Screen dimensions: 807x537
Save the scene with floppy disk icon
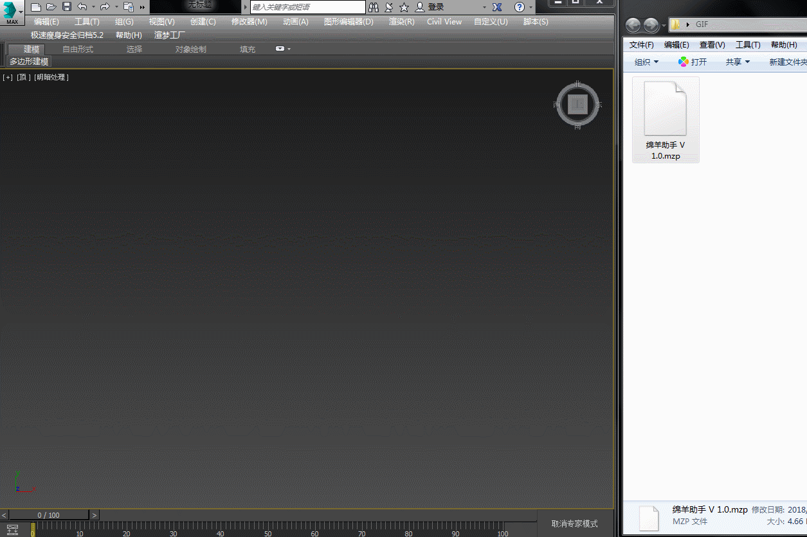coord(67,7)
